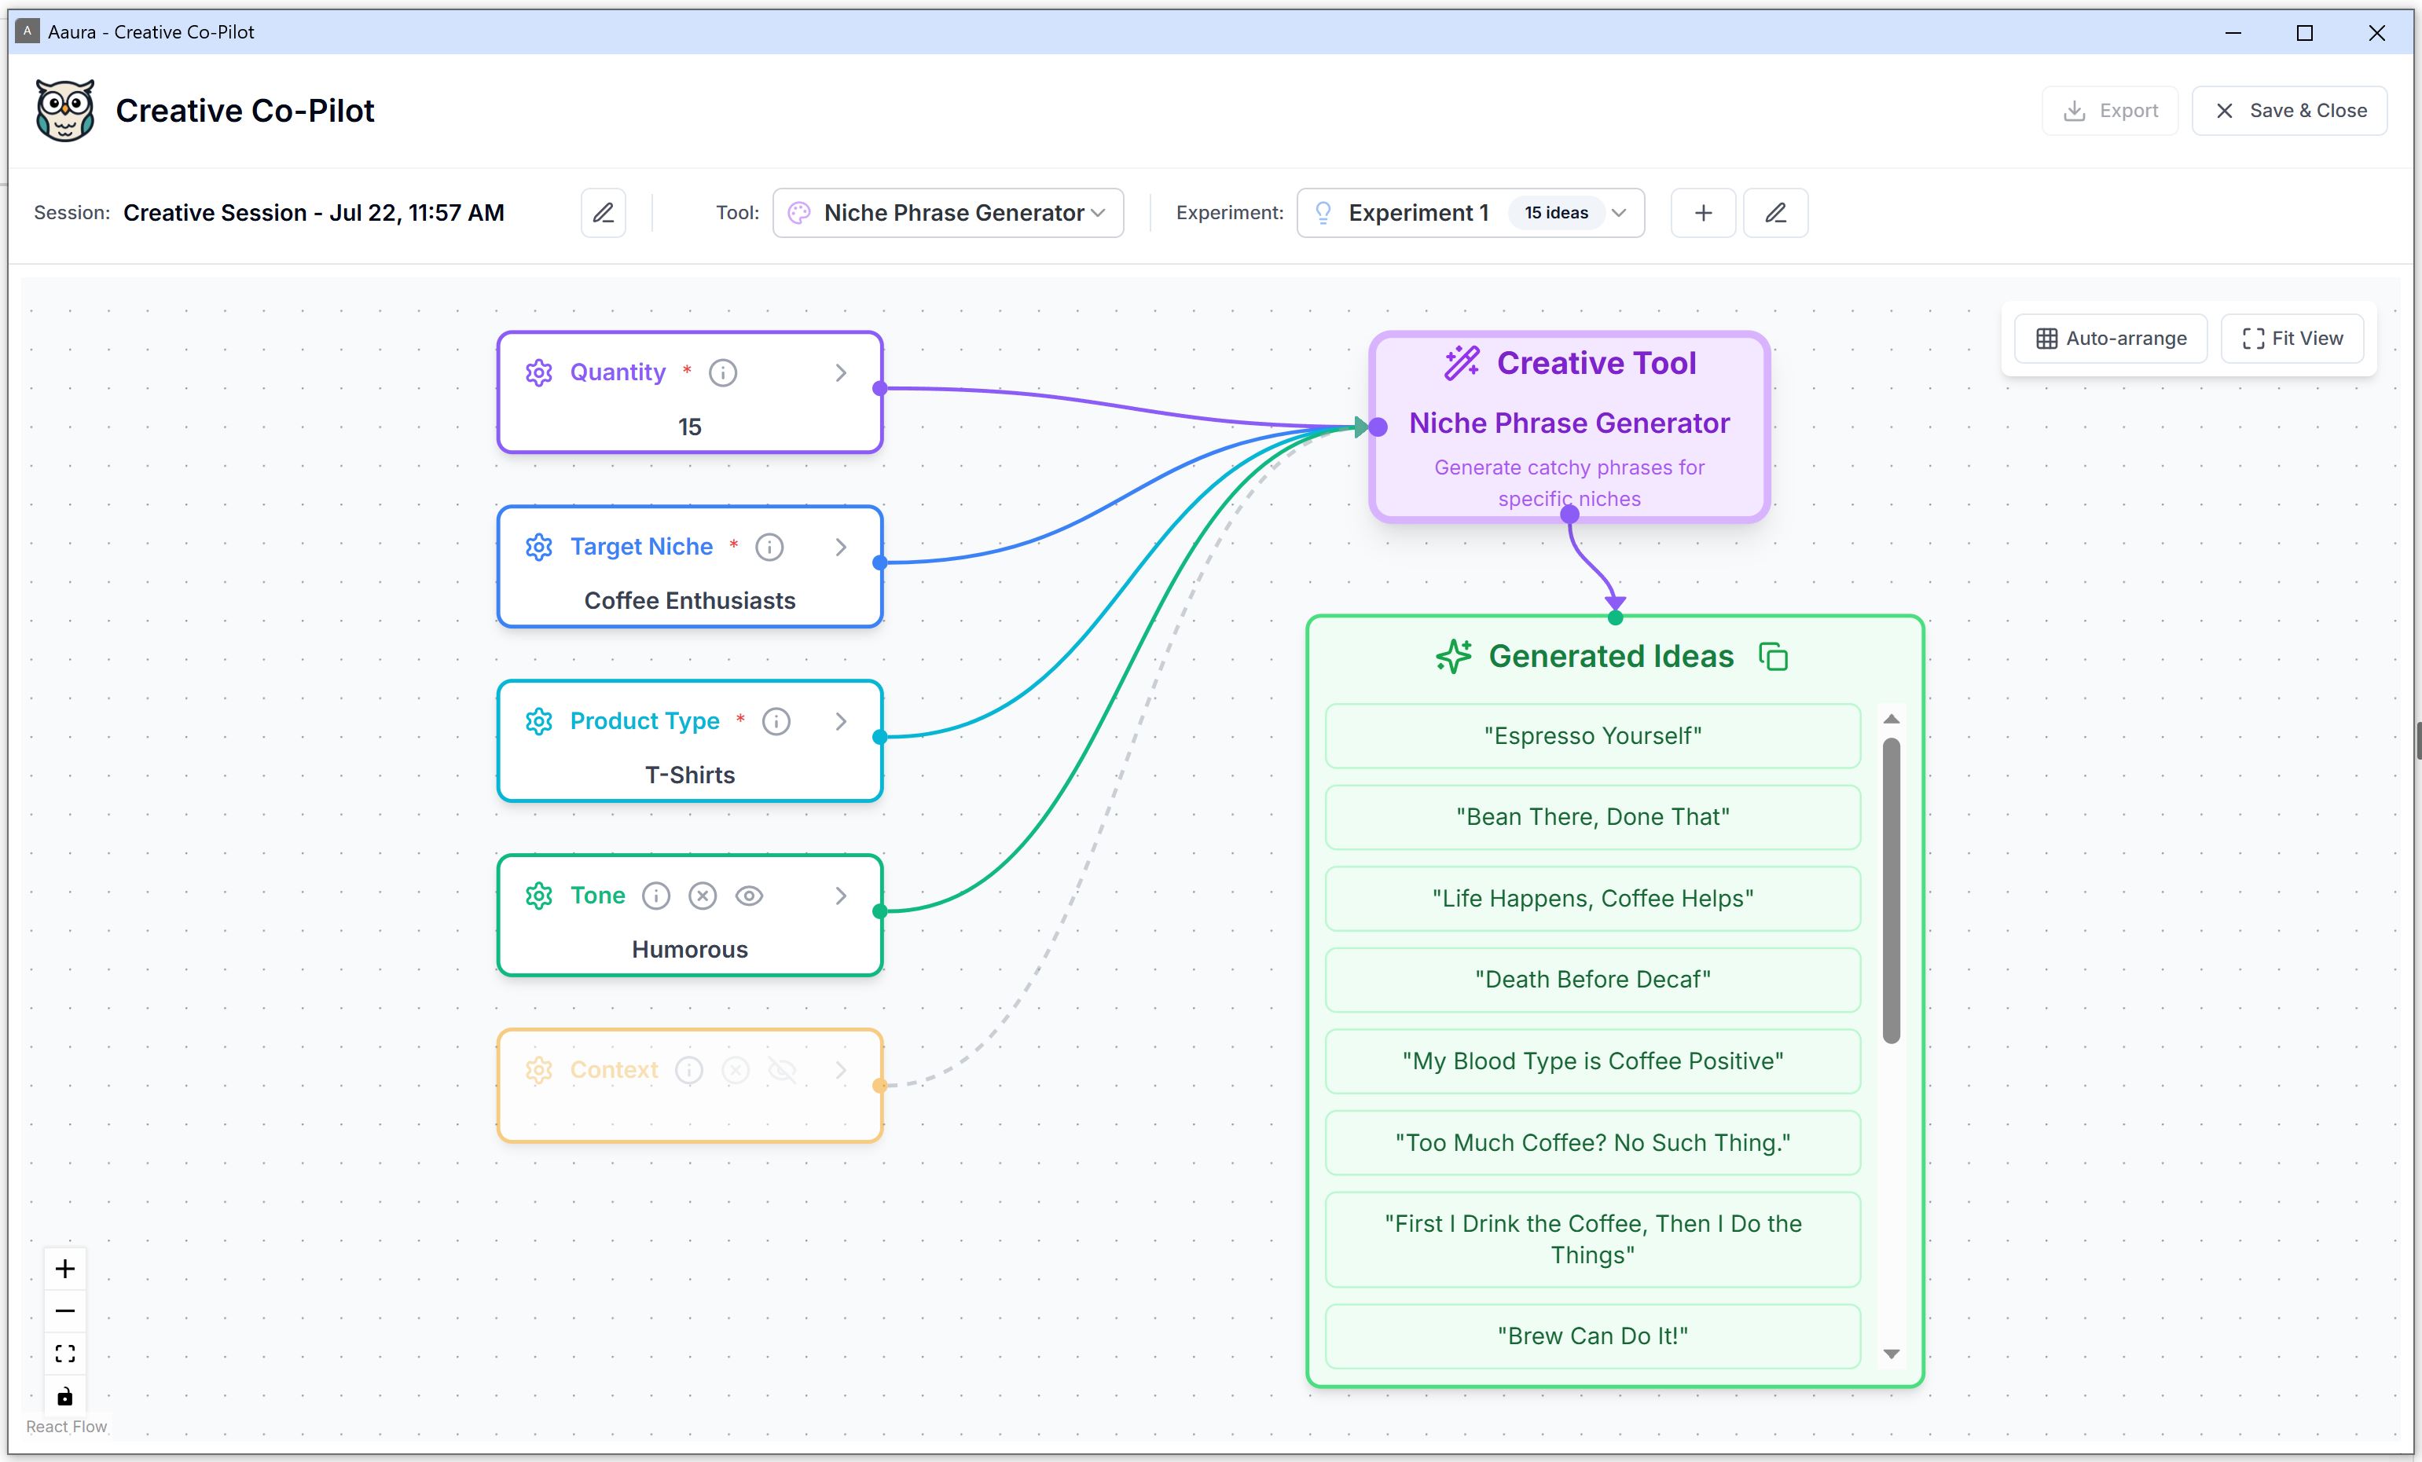Click the owl logo icon
The width and height of the screenshot is (2422, 1462).
tap(65, 110)
